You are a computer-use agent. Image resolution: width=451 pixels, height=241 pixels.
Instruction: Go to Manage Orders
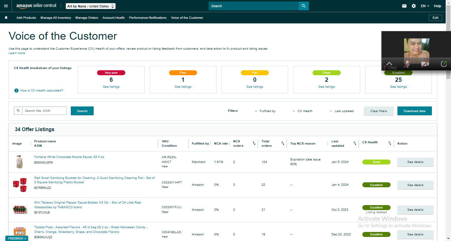click(87, 18)
